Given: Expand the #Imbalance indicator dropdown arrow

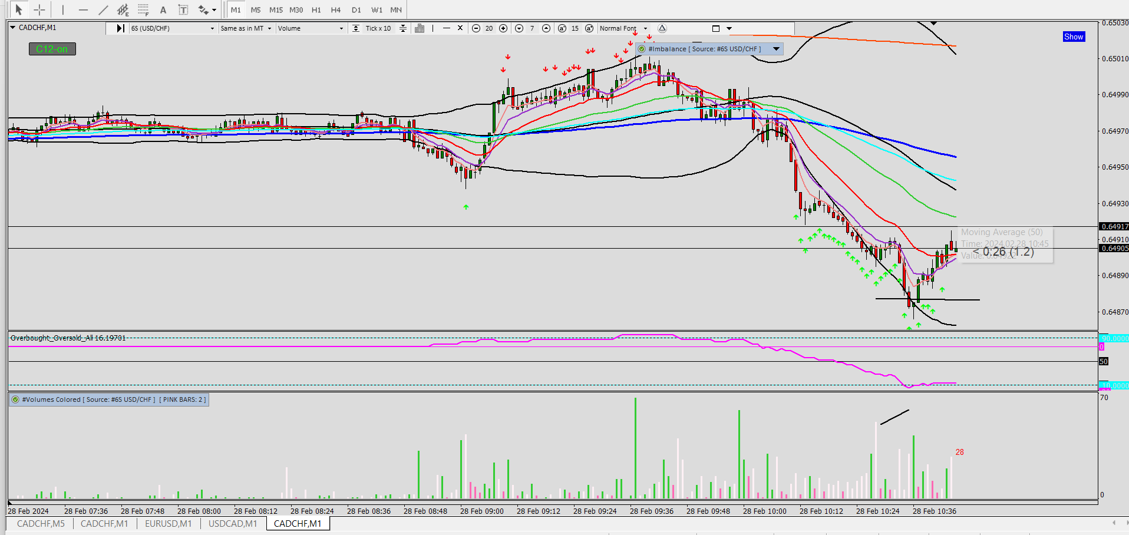Looking at the screenshot, I should pyautogui.click(x=776, y=49).
